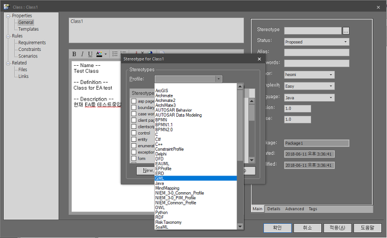Viewport: 387px width, 238px height.
Task: Open Requirements under Rules
Action: pyautogui.click(x=32, y=43)
